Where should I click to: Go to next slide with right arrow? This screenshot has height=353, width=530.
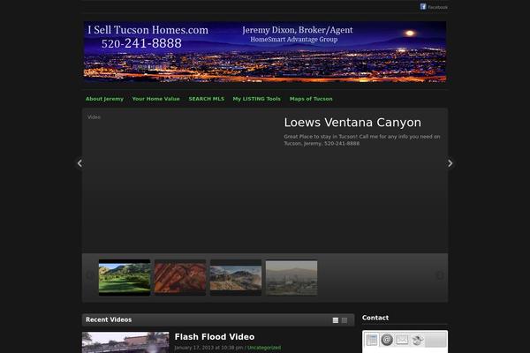click(450, 163)
